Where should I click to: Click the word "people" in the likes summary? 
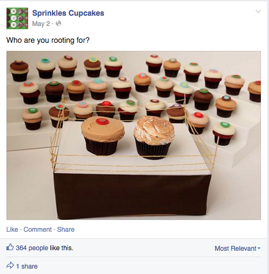38,248
